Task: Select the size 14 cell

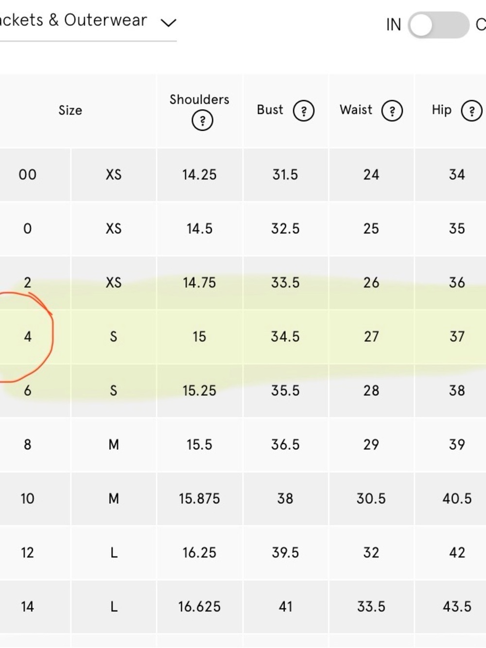Action: click(28, 606)
